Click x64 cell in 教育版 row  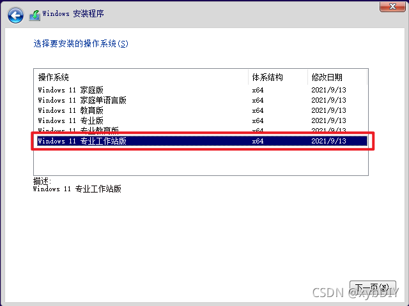coord(258,110)
